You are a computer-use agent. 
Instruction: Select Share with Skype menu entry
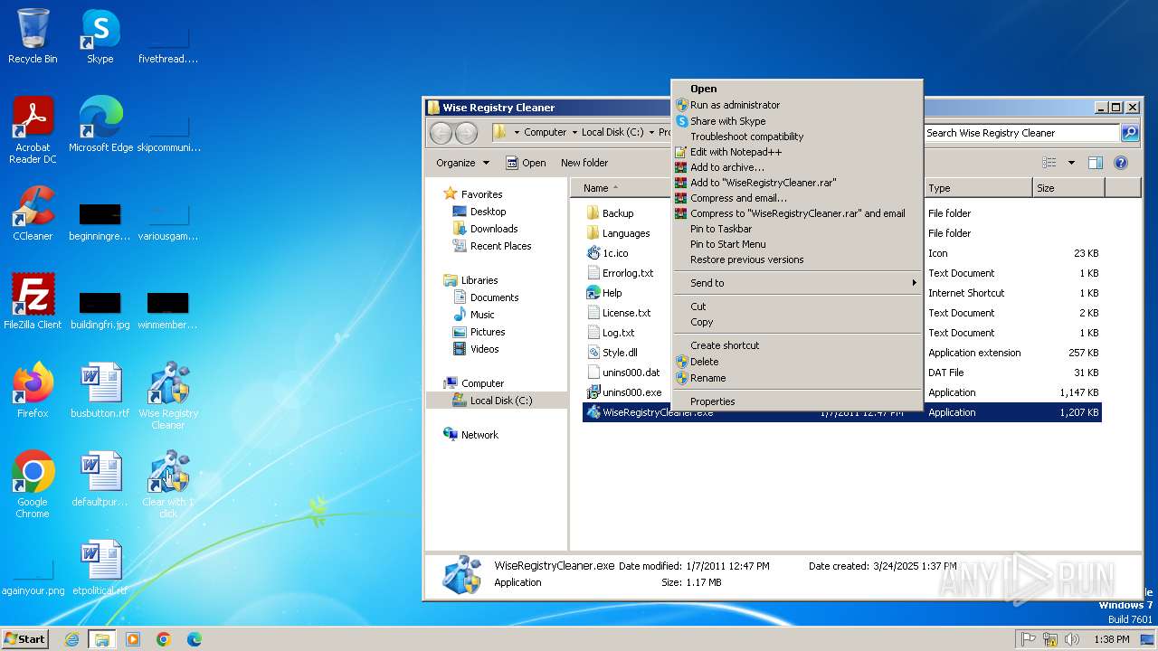click(x=797, y=121)
